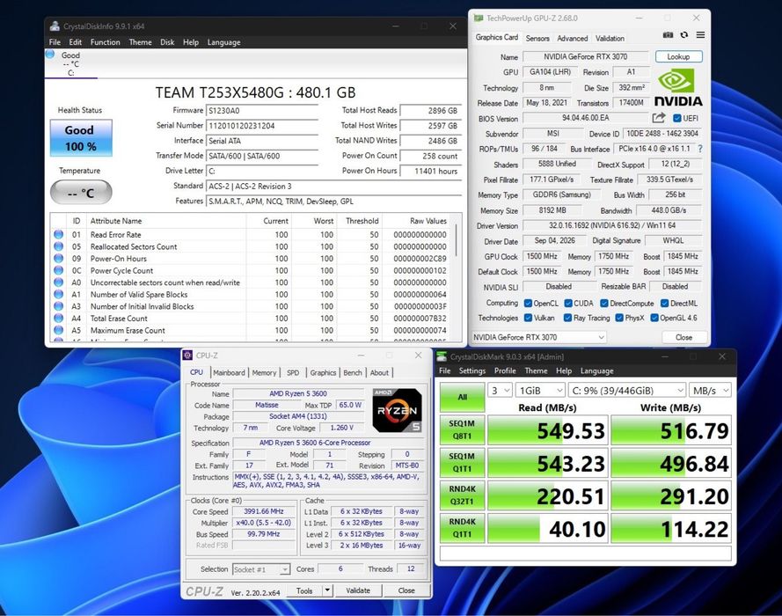Run the SEQ1M Q8T1 test
Image resolution: width=782 pixels, height=616 pixels.
(462, 429)
